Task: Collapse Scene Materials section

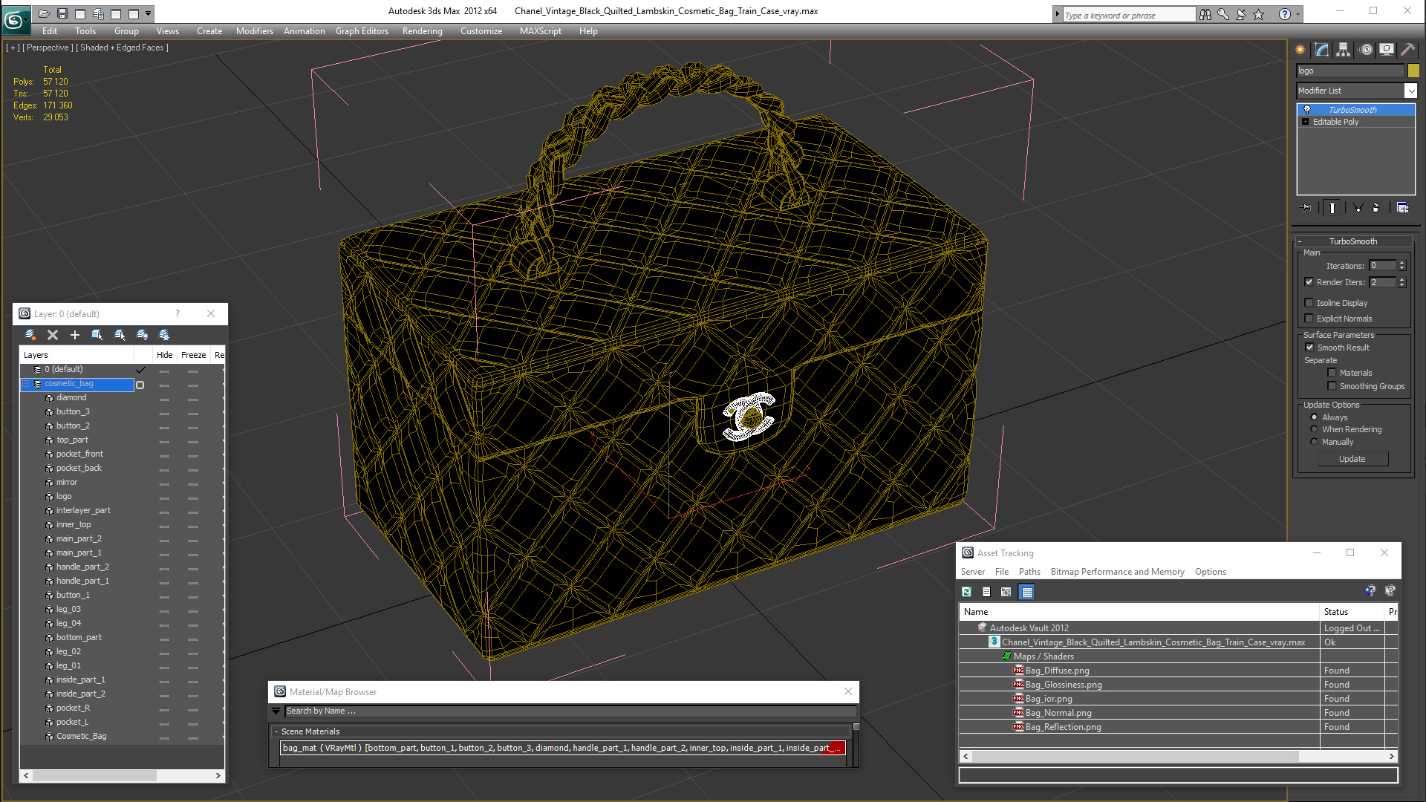Action: (x=276, y=731)
